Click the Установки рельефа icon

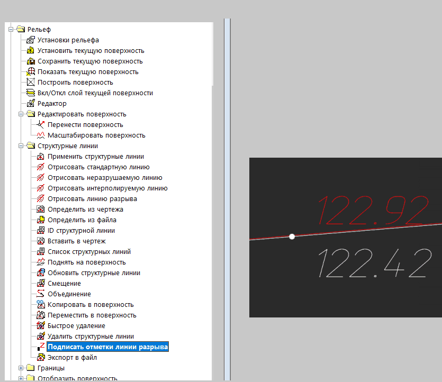31,40
